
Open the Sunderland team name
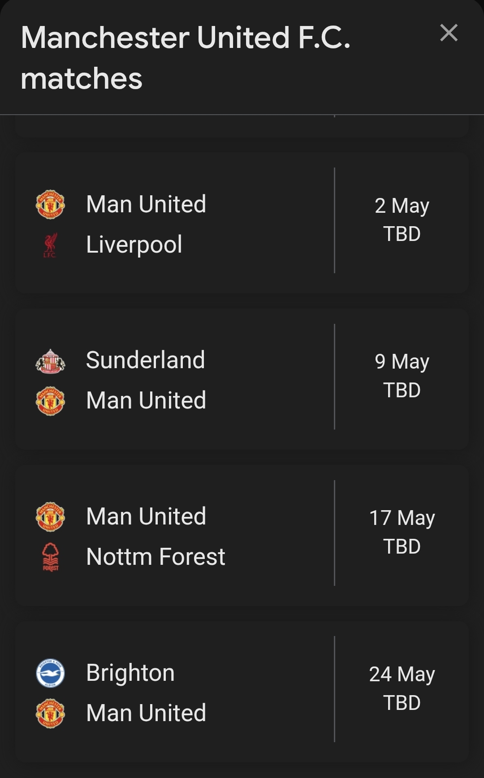pos(145,360)
